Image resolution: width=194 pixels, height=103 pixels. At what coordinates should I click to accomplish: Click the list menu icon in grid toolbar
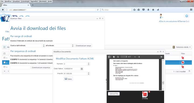coord(5,47)
